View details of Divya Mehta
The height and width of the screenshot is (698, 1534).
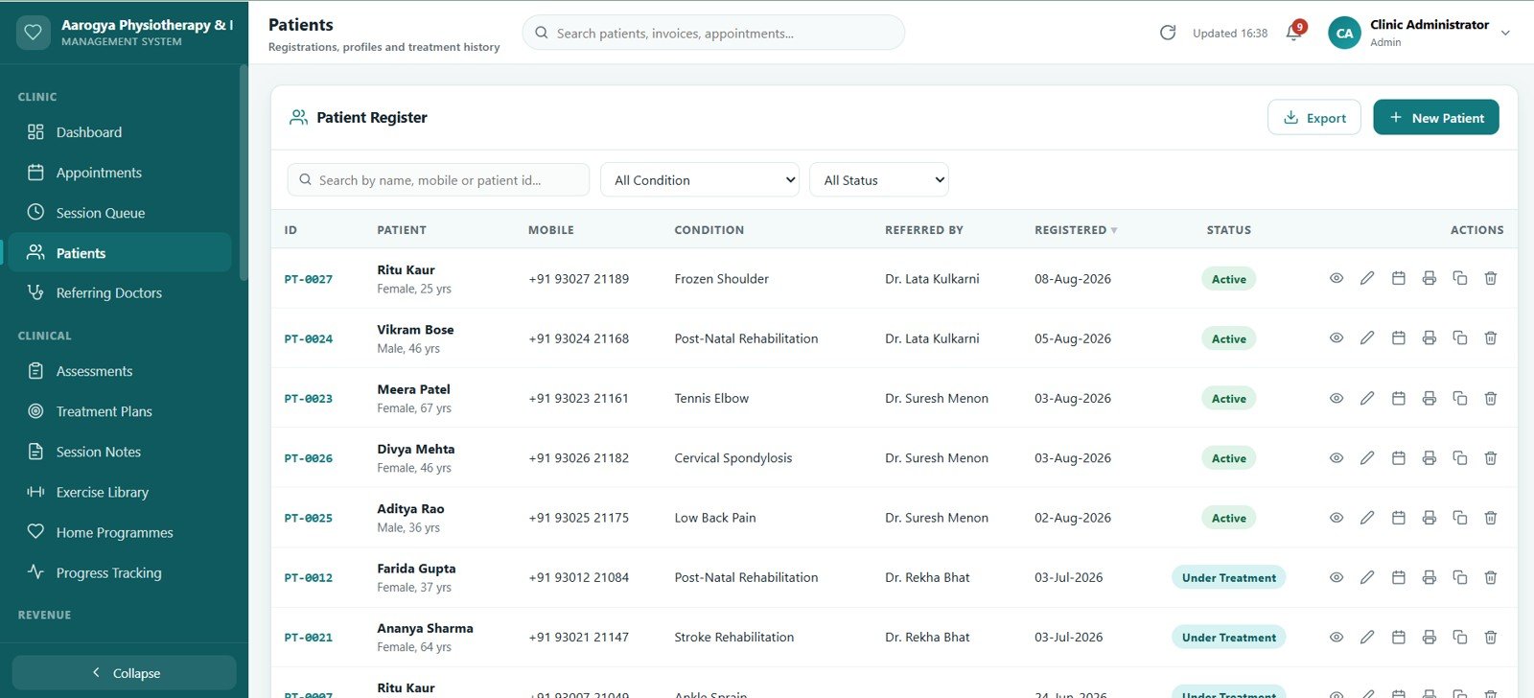tap(1336, 458)
